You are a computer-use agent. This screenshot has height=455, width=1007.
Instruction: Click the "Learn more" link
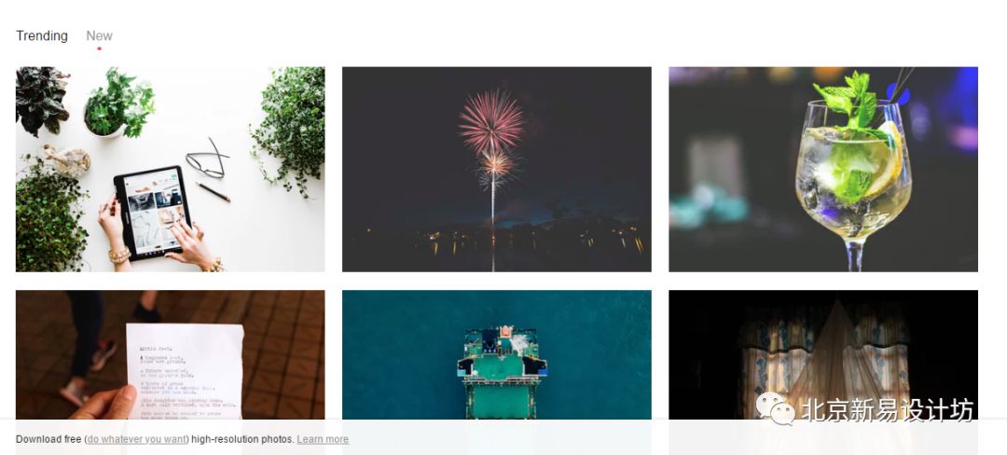click(x=323, y=439)
